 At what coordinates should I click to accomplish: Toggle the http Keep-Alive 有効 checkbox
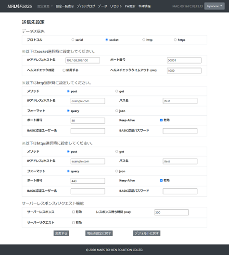click(161, 120)
